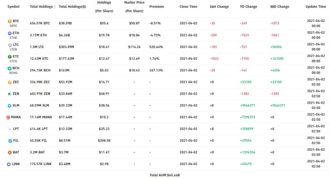Image resolution: width=330 pixels, height=179 pixels.
Task: Click the Chainlink LINK icon
Action: [9, 164]
